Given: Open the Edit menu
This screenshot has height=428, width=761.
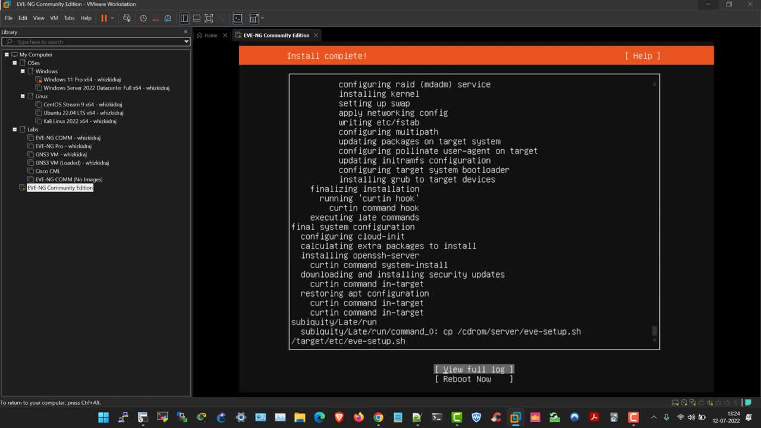Looking at the screenshot, I should [x=23, y=18].
